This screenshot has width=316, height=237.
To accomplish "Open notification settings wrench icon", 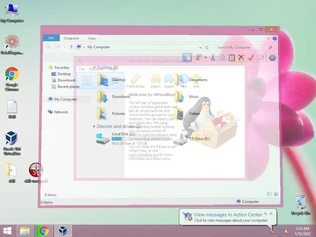I will (x=265, y=214).
